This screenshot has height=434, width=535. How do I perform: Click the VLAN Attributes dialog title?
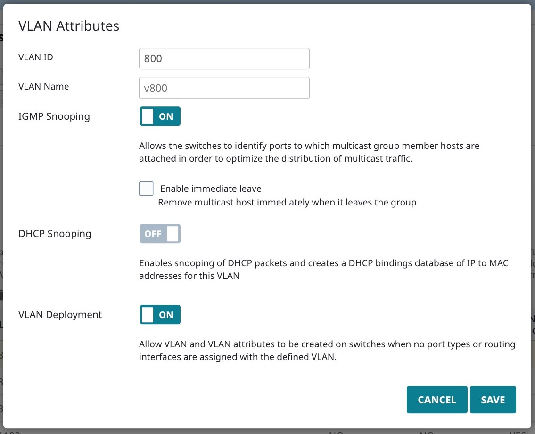[69, 26]
